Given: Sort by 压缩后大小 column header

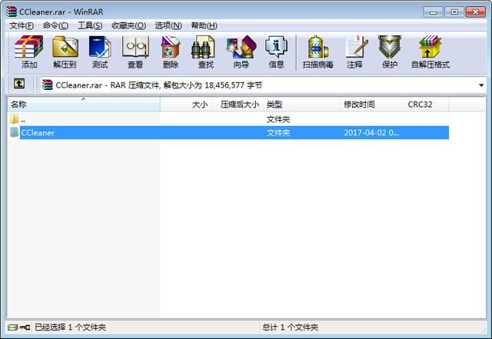Looking at the screenshot, I should click(x=238, y=105).
